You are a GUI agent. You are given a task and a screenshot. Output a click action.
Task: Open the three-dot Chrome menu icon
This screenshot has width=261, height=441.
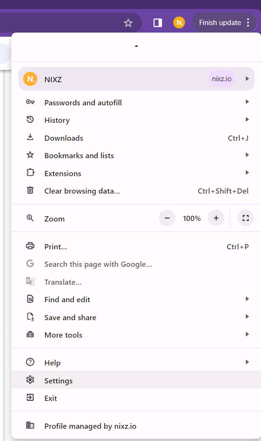click(248, 23)
